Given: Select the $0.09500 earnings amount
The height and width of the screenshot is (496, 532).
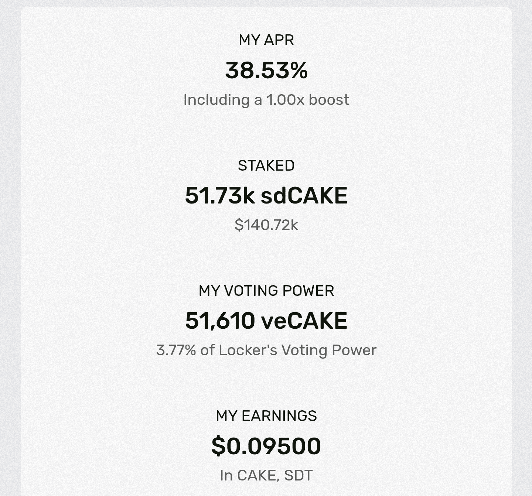Looking at the screenshot, I should [x=266, y=446].
